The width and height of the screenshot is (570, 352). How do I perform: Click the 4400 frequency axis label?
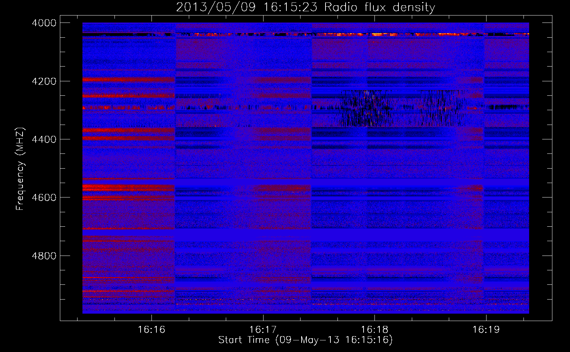click(44, 139)
